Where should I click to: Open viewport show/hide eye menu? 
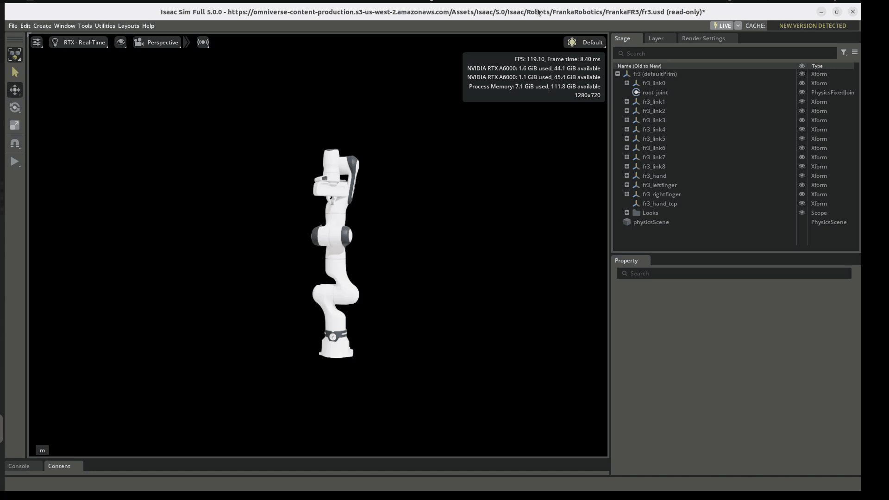tap(120, 42)
